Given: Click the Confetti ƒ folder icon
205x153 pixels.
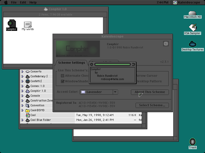Looking at the screenshot, I should click(x=28, y=81).
